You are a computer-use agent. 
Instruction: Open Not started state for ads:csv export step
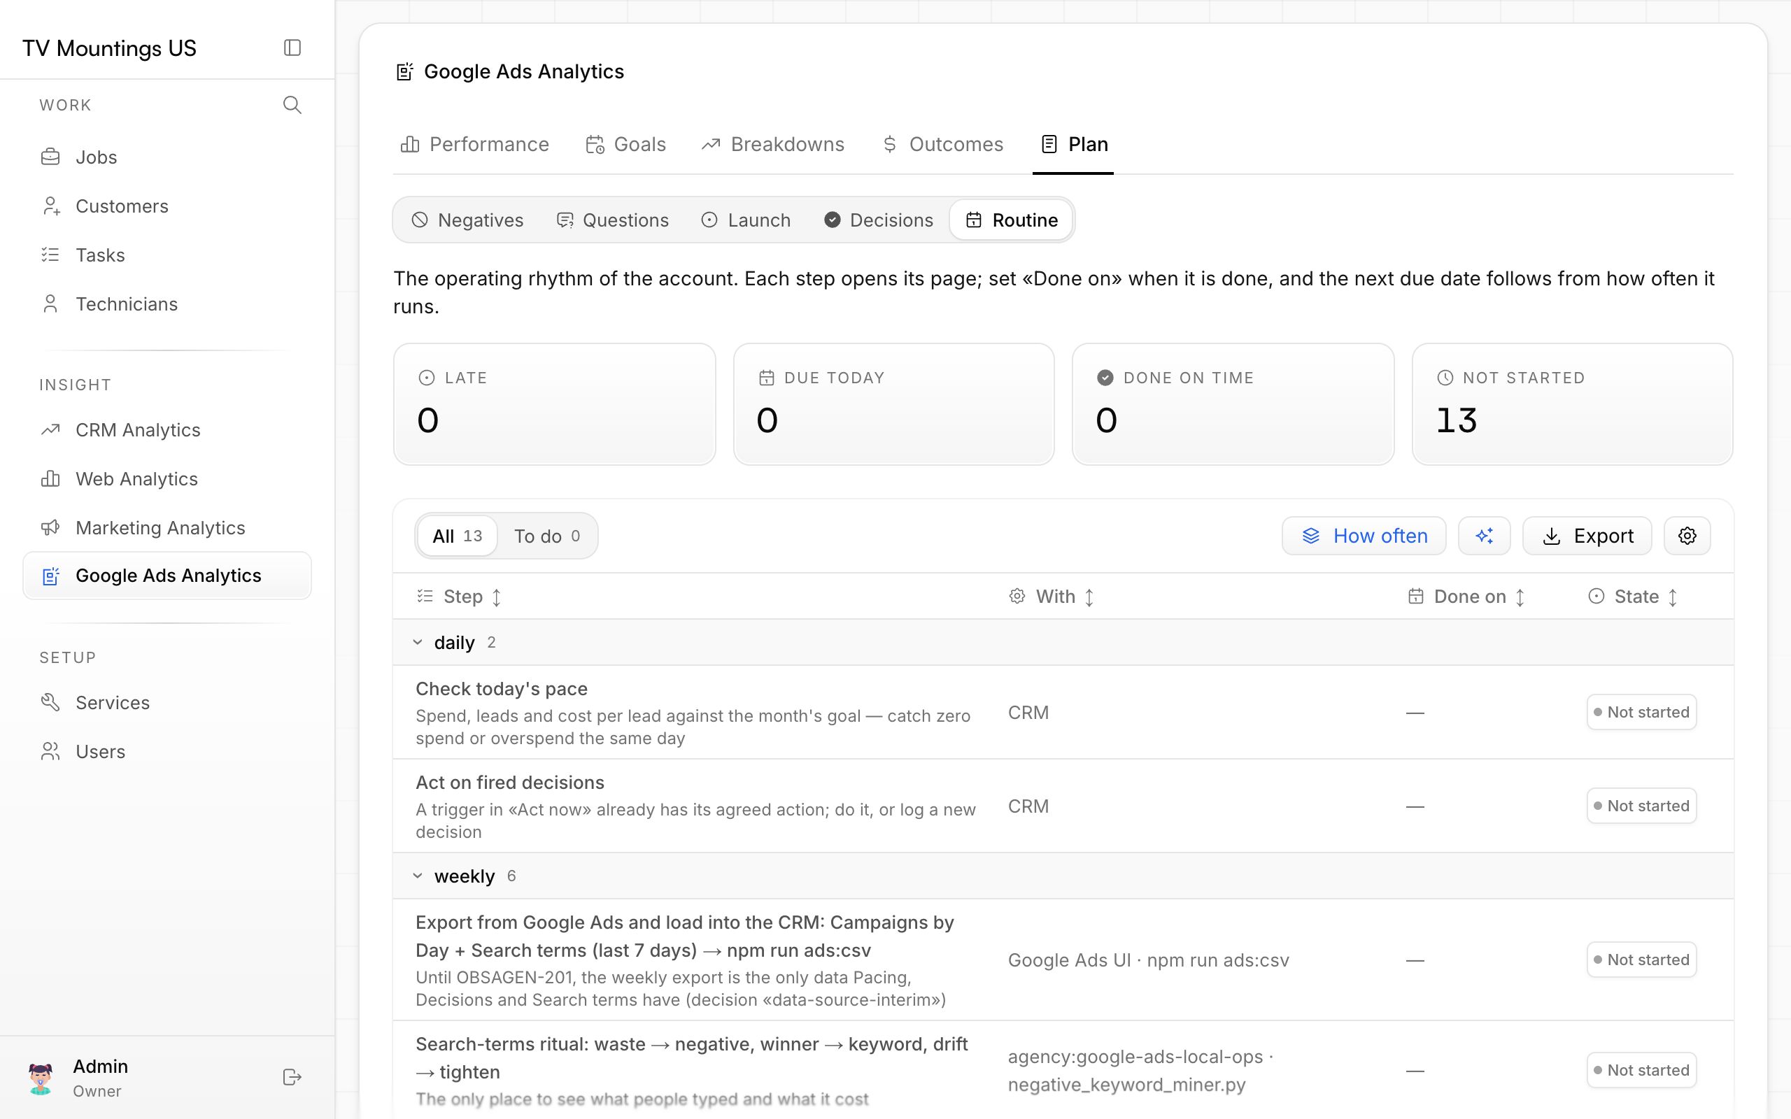[1641, 960]
